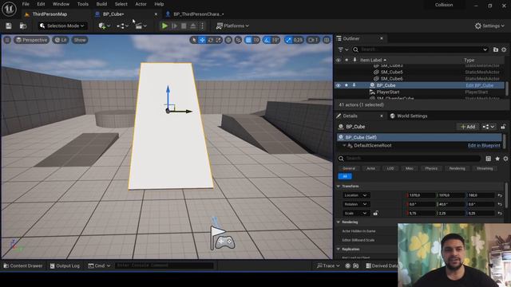Choose the Select objects cursor tool
Viewport: 511px width, 287px height.
194,40
